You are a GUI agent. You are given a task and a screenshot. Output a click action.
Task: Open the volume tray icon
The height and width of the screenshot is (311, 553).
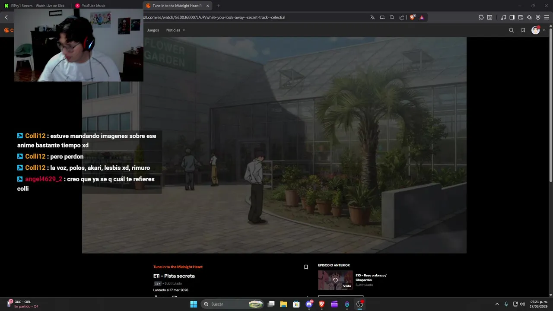522,304
